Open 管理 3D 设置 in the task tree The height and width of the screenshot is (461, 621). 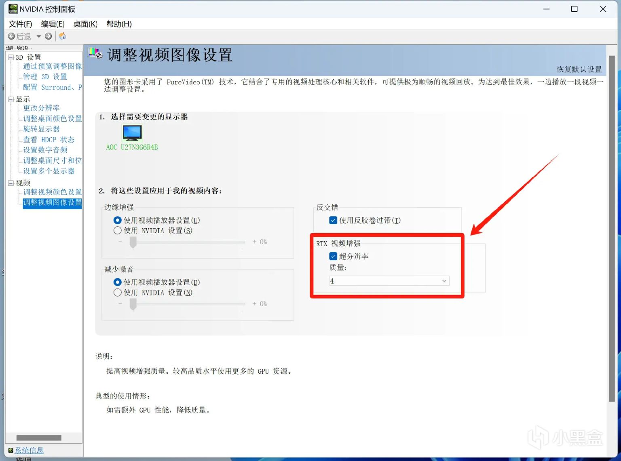(45, 77)
